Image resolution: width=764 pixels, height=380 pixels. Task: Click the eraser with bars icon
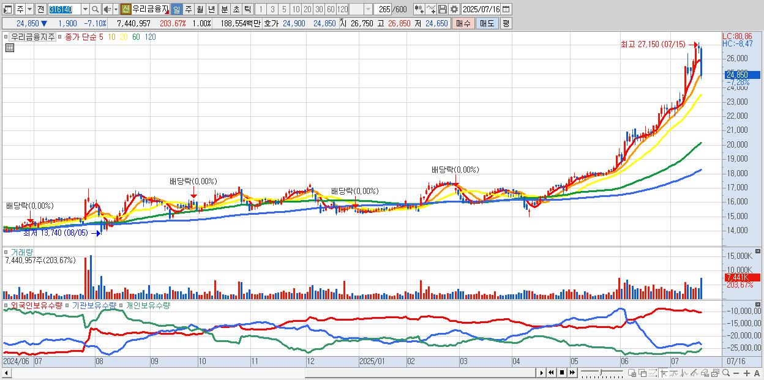tap(705, 373)
